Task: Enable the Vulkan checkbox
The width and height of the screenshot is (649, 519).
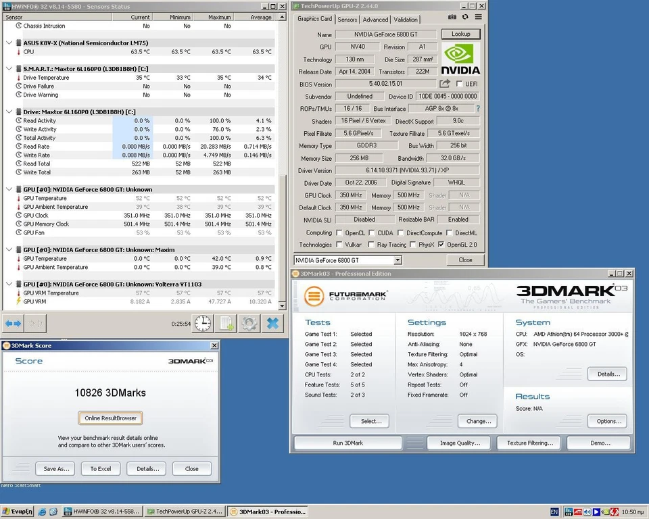Action: coord(339,245)
